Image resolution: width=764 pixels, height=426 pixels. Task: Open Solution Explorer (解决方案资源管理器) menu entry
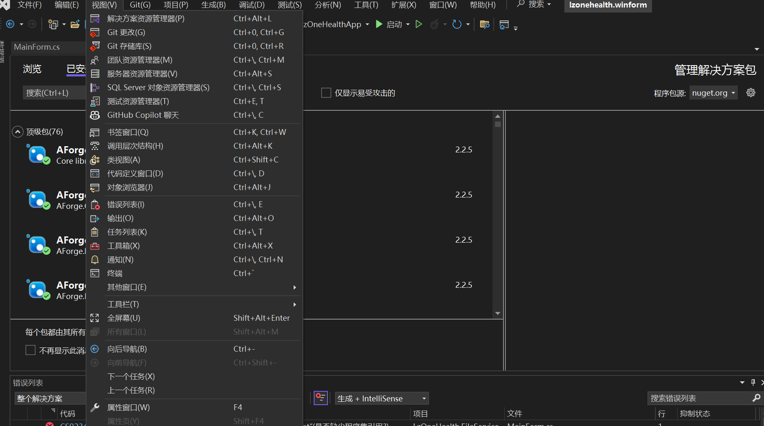click(x=194, y=18)
